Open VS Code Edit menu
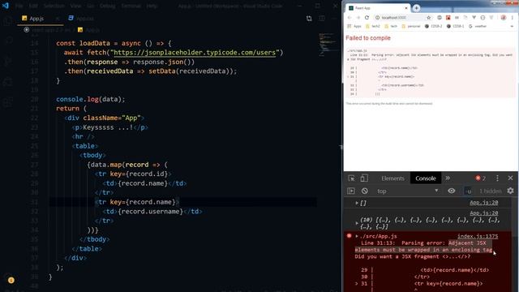The width and height of the screenshot is (519, 292). 33,6
